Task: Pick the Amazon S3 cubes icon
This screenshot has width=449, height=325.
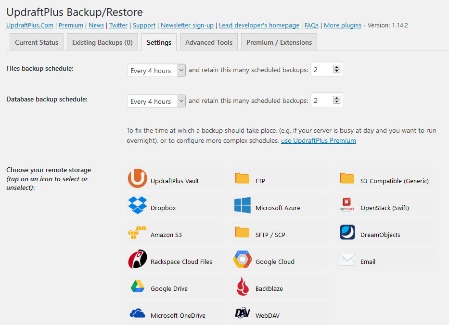Action: click(x=137, y=232)
